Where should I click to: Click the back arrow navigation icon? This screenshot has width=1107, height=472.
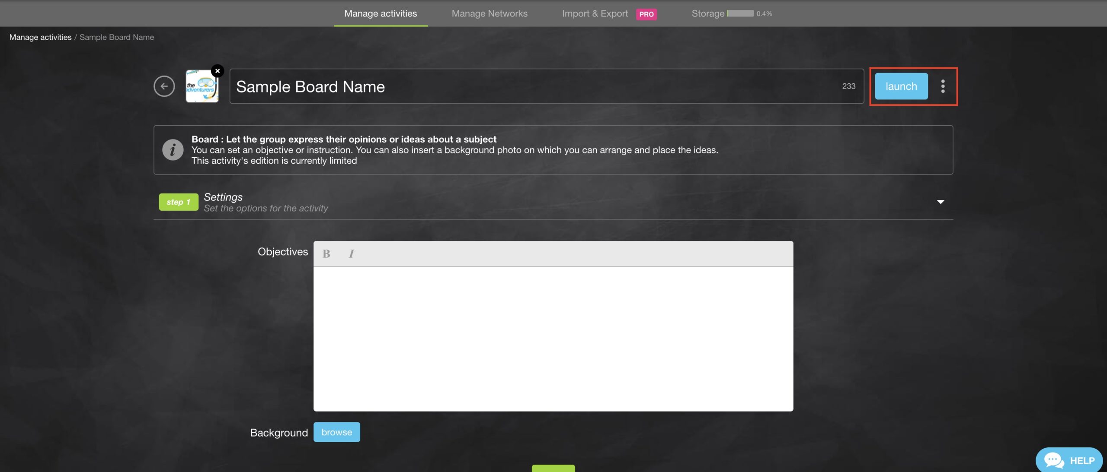(x=164, y=86)
